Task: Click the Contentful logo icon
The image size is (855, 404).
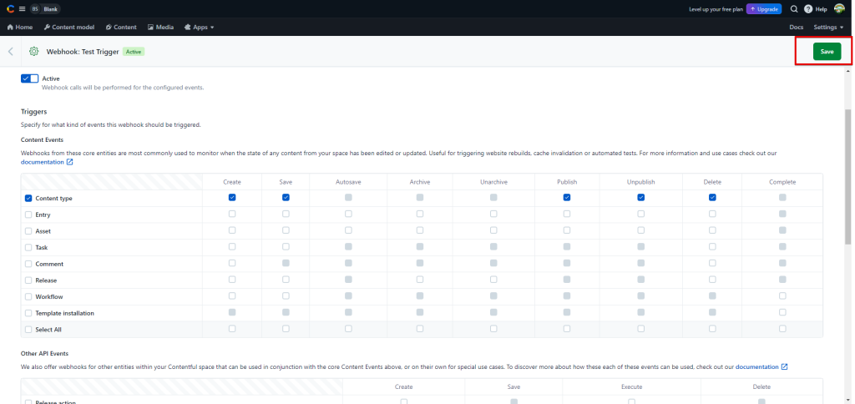Action: tap(8, 8)
